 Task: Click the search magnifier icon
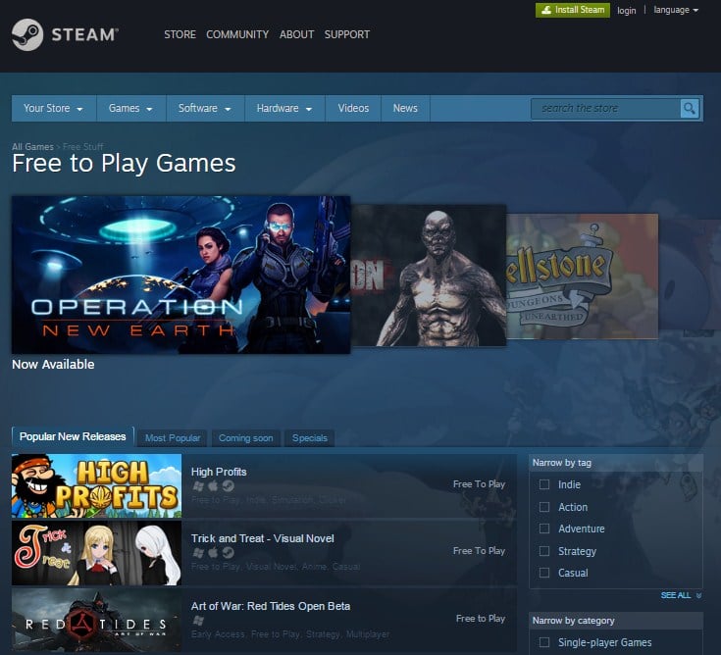coord(690,109)
